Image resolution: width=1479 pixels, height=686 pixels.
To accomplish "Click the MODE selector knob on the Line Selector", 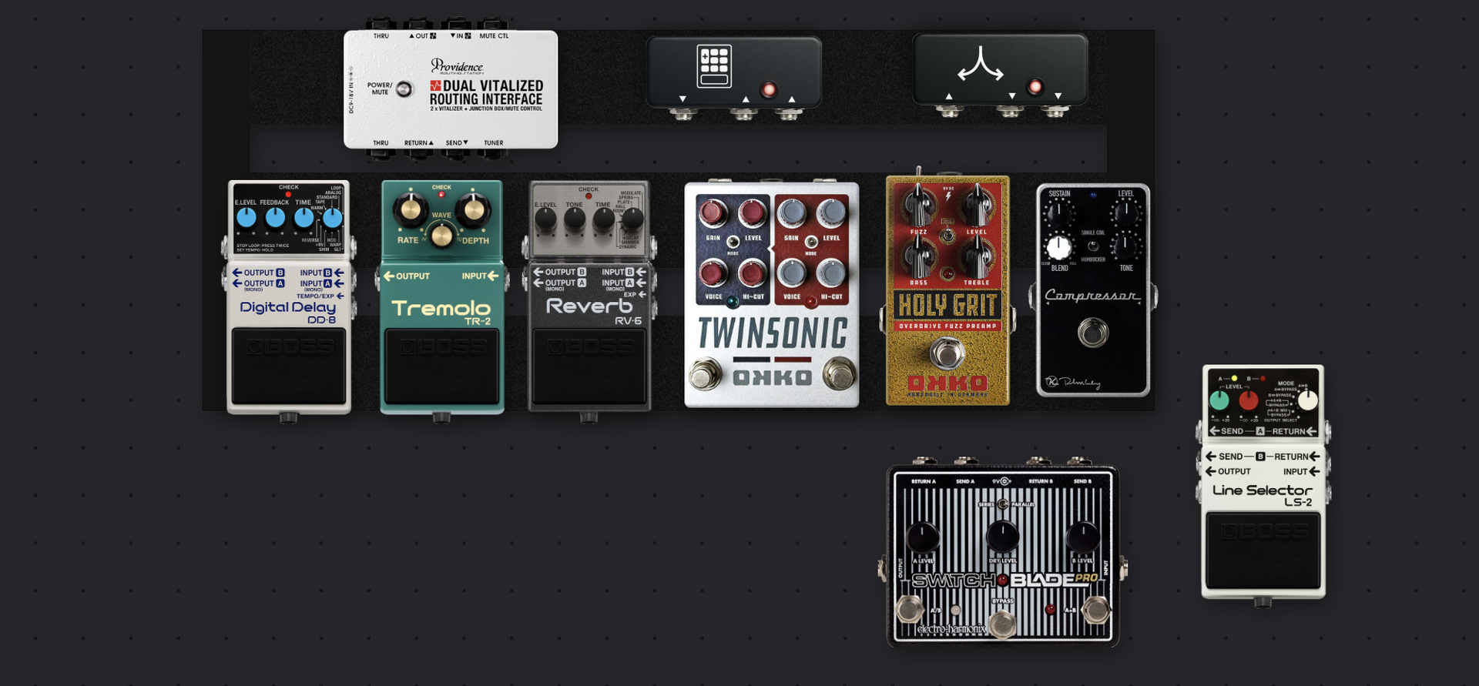I will tap(1307, 400).
